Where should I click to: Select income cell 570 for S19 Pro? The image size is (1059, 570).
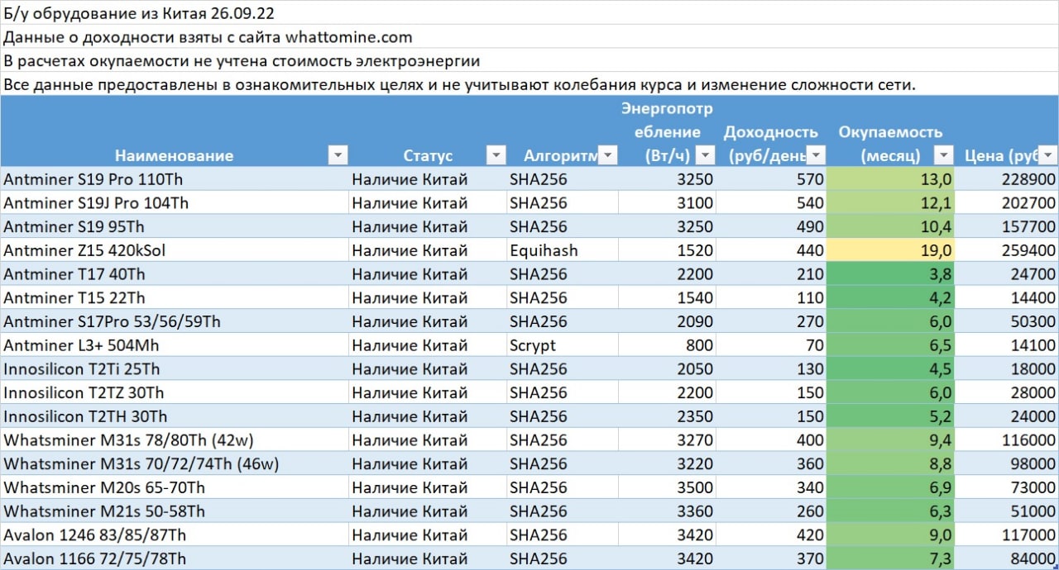772,179
